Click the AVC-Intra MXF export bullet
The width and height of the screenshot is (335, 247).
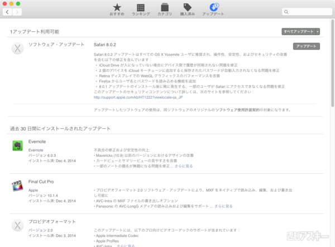tap(136, 201)
